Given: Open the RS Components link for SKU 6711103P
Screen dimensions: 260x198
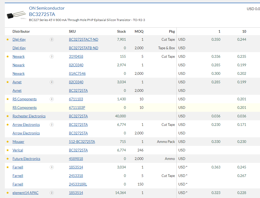Looking at the screenshot, I should [x=24, y=108].
